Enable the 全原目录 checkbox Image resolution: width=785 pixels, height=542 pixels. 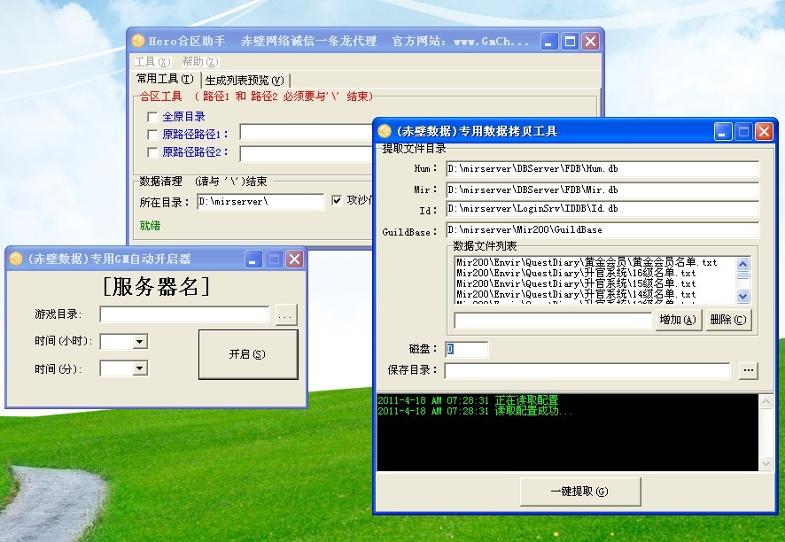coord(152,117)
